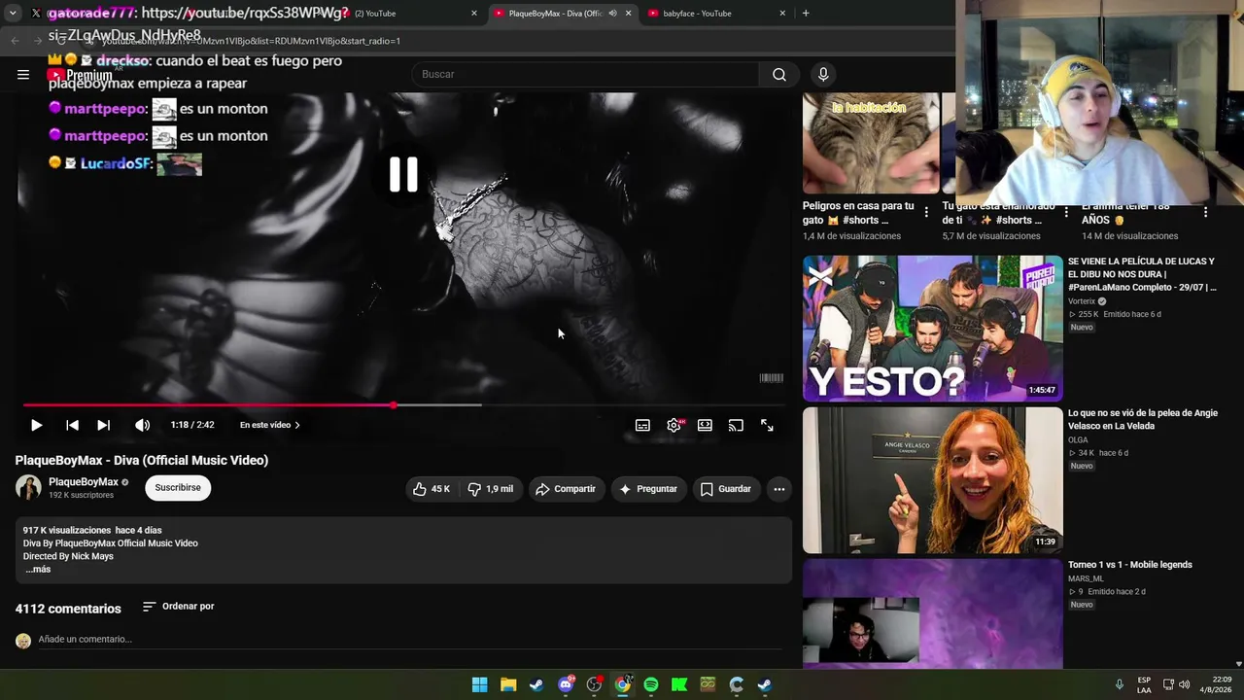The image size is (1244, 700).
Task: Mute the PlaqueBoyMax tab via its speaker icon
Action: [x=612, y=14]
